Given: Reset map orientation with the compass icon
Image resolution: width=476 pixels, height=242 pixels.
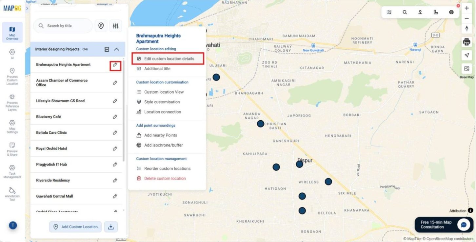Looking at the screenshot, I should coord(466,29).
